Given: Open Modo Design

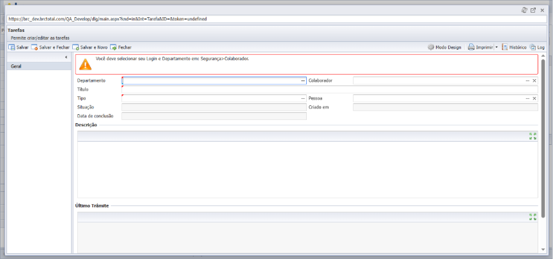Looking at the screenshot, I should 444,47.
